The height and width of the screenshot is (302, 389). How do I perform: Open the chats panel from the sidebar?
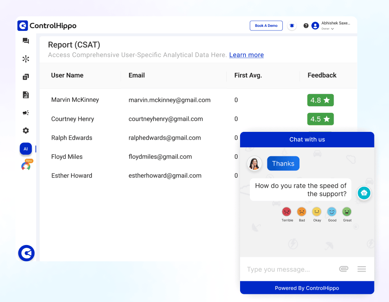click(x=26, y=41)
